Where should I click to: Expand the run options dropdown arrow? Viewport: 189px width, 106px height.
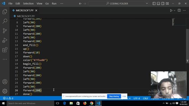(x=175, y=11)
